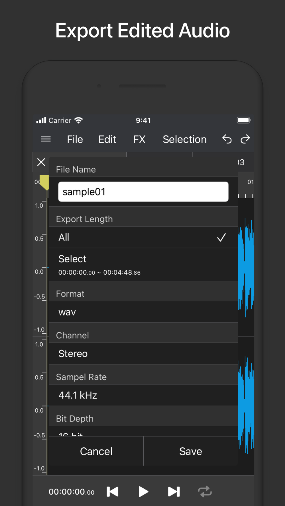Select All as export length
This screenshot has width=285, height=506.
tap(143, 237)
